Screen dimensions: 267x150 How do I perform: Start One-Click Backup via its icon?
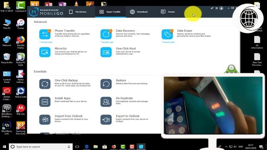pyautogui.click(x=45, y=84)
